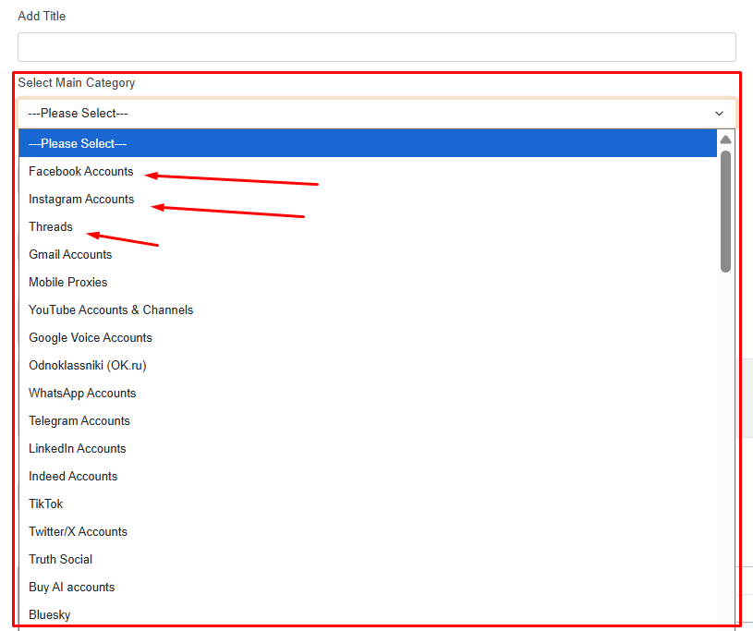Click the dropdown chevron arrow icon
This screenshot has width=753, height=631.
click(x=719, y=114)
